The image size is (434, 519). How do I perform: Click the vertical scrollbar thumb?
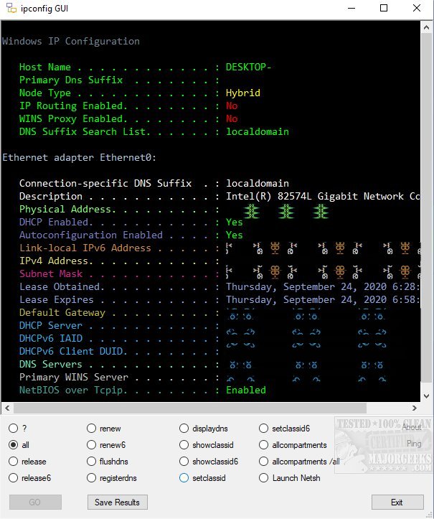click(426, 207)
